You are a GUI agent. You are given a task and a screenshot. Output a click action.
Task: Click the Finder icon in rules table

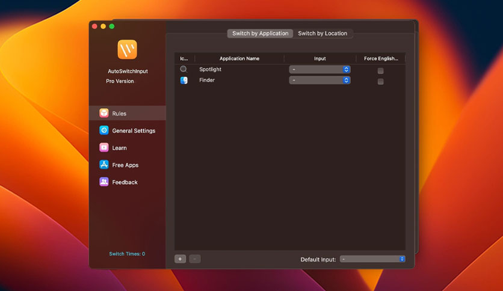(184, 80)
